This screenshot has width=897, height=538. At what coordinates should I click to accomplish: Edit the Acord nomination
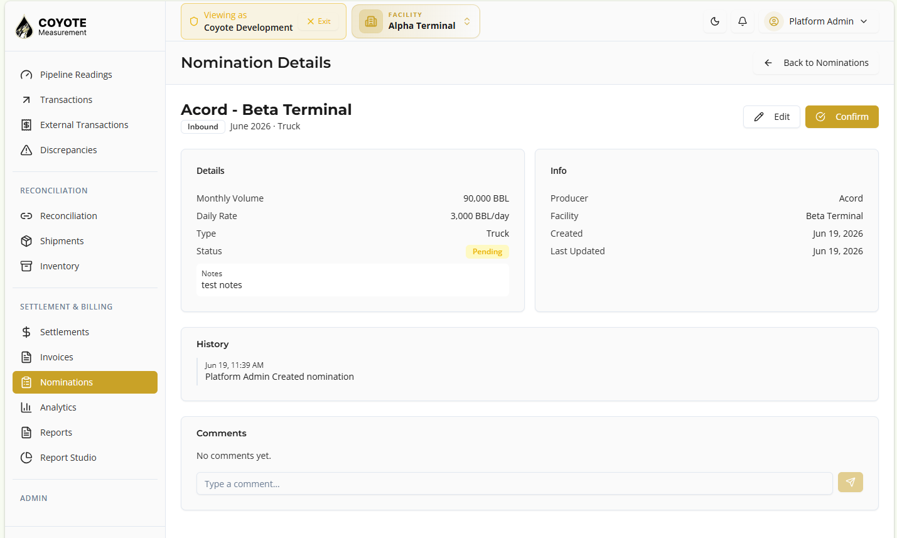[771, 117]
